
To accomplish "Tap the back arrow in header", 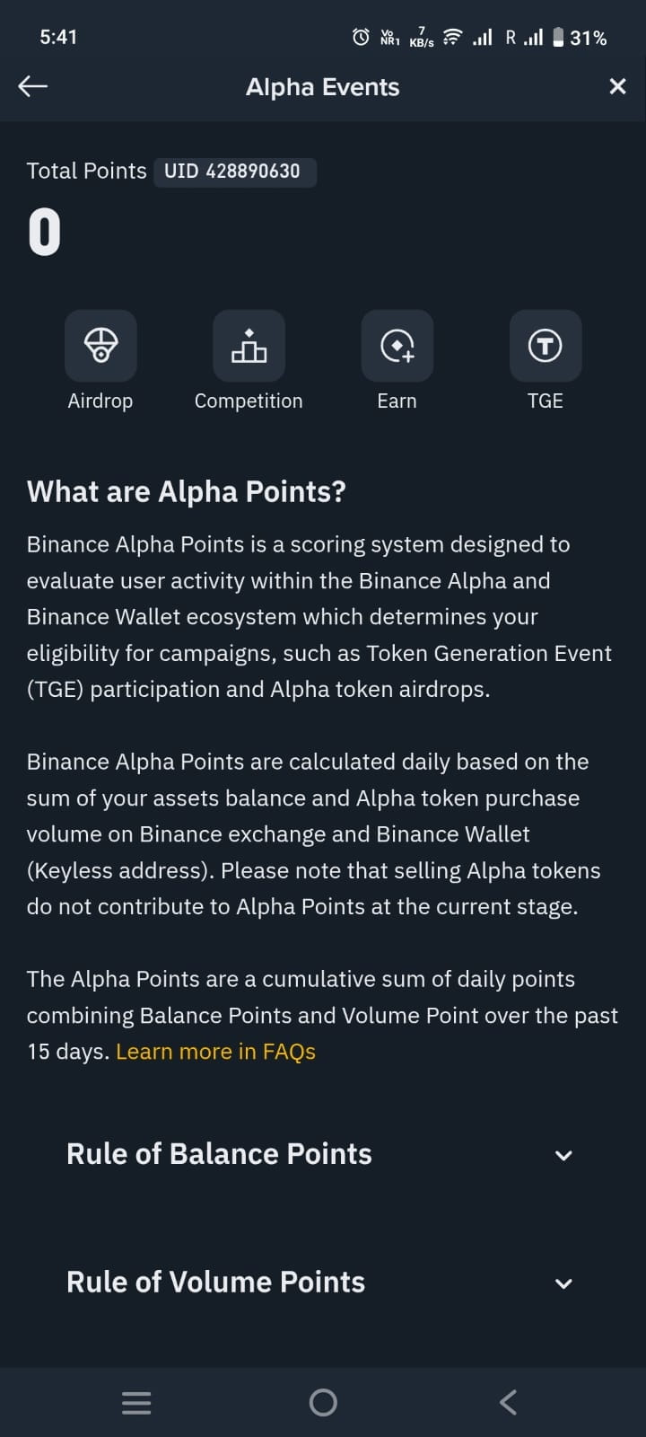I will click(33, 86).
